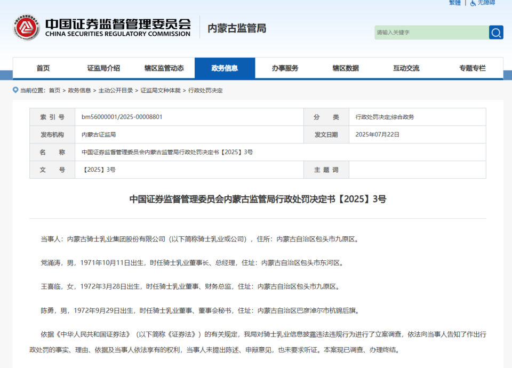Click the wheelchair accessibility icon
Image resolution: width=512 pixels, height=368 pixels.
[473, 3]
